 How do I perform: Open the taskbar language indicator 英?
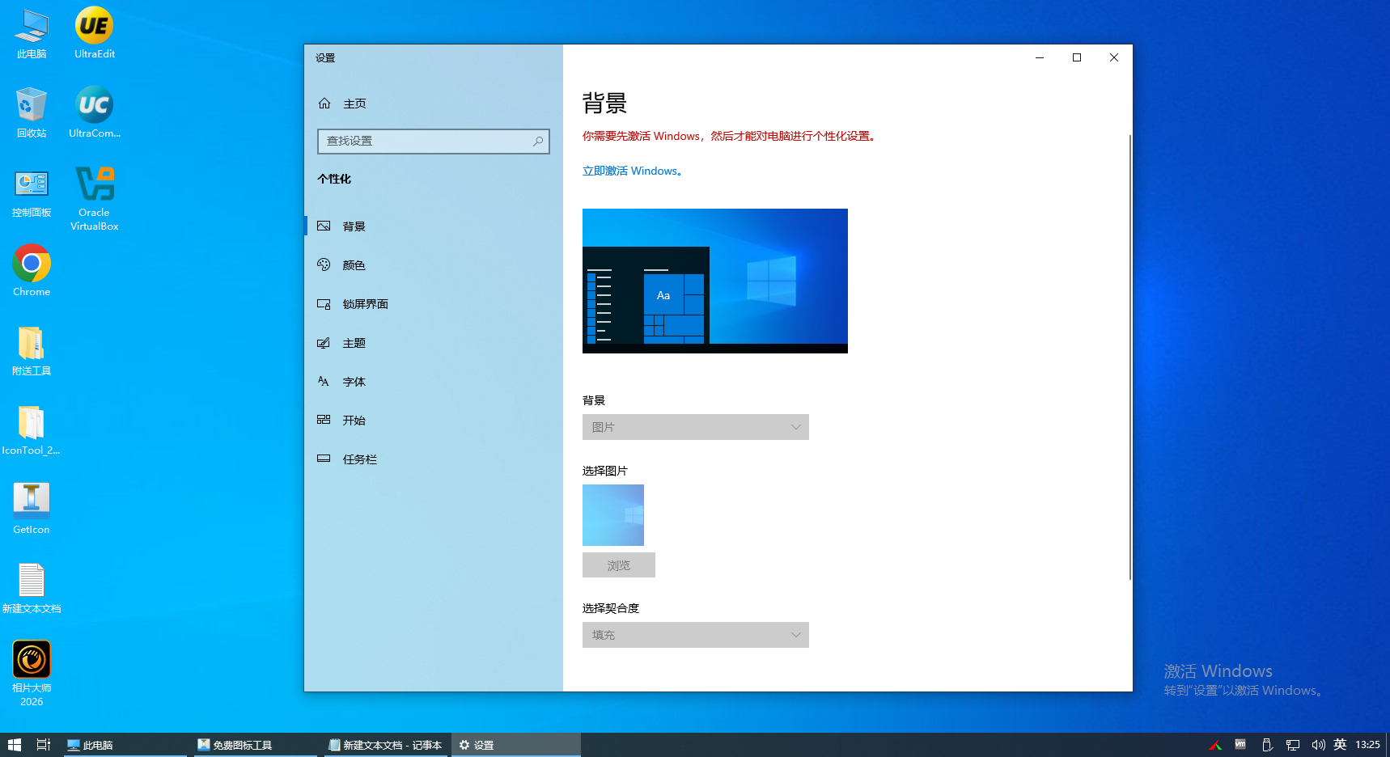pyautogui.click(x=1341, y=744)
